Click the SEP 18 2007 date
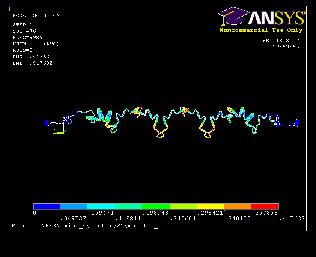The image size is (316, 257). pos(281,41)
